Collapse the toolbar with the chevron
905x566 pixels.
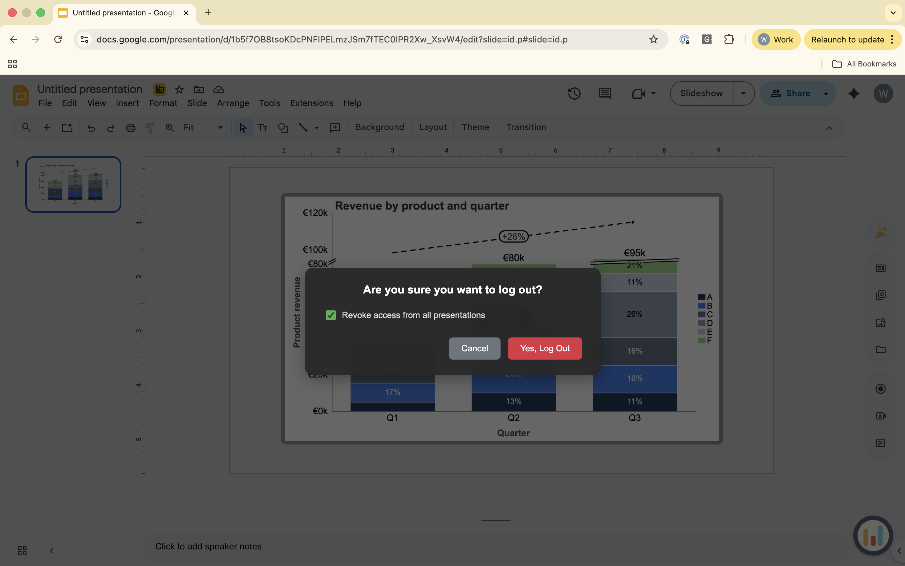(x=829, y=128)
